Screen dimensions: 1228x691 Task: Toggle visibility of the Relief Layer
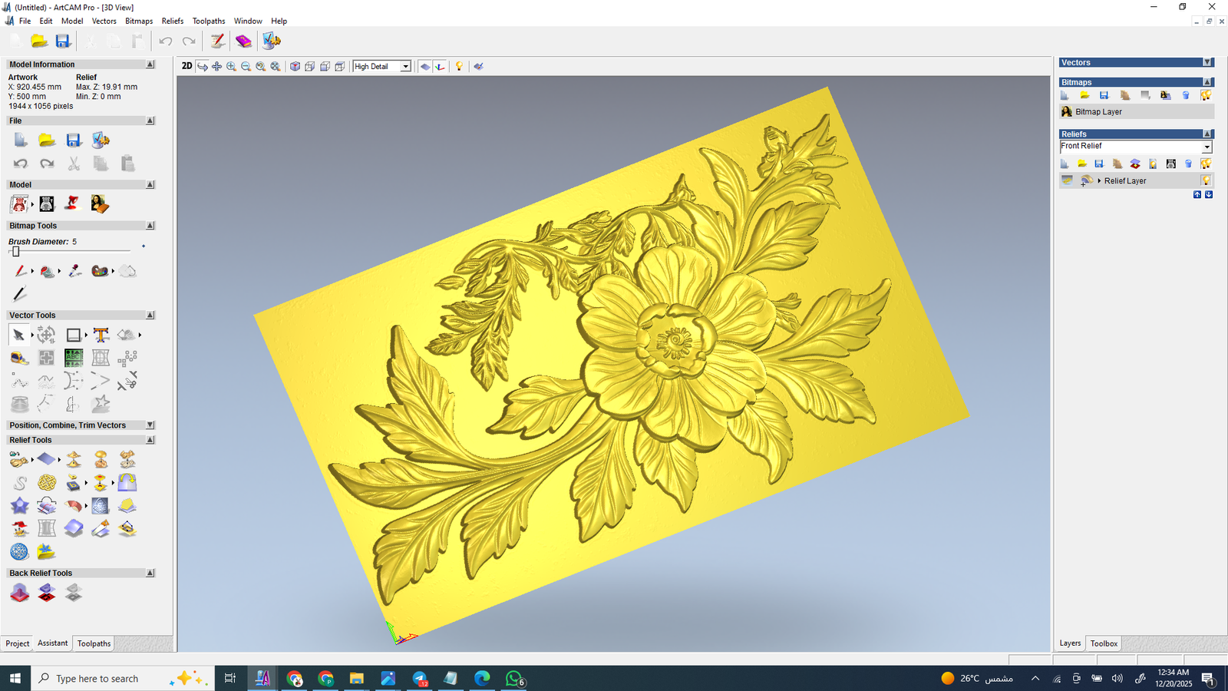1207,180
